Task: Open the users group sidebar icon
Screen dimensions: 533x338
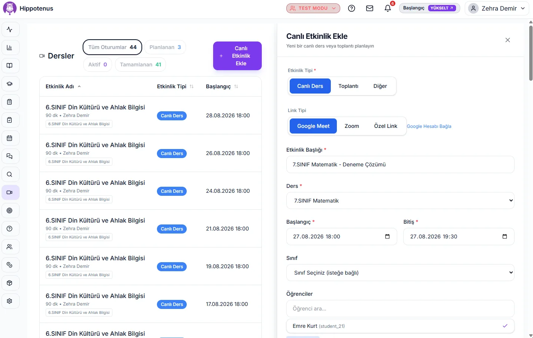Action: (x=10, y=247)
